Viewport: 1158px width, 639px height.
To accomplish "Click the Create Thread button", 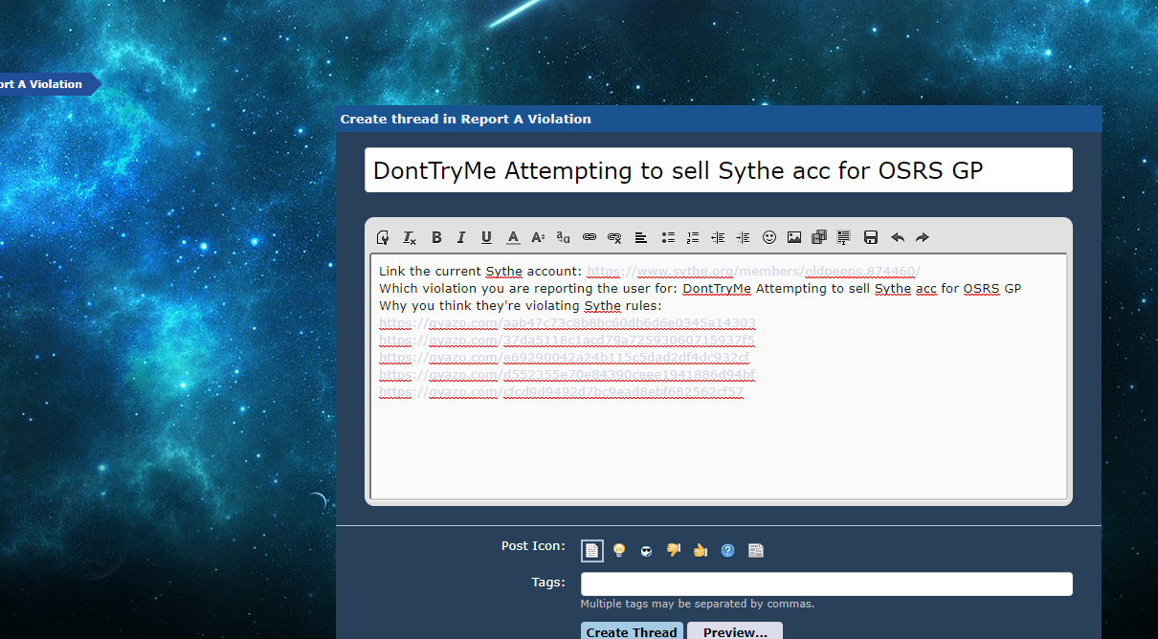I will coord(632,631).
